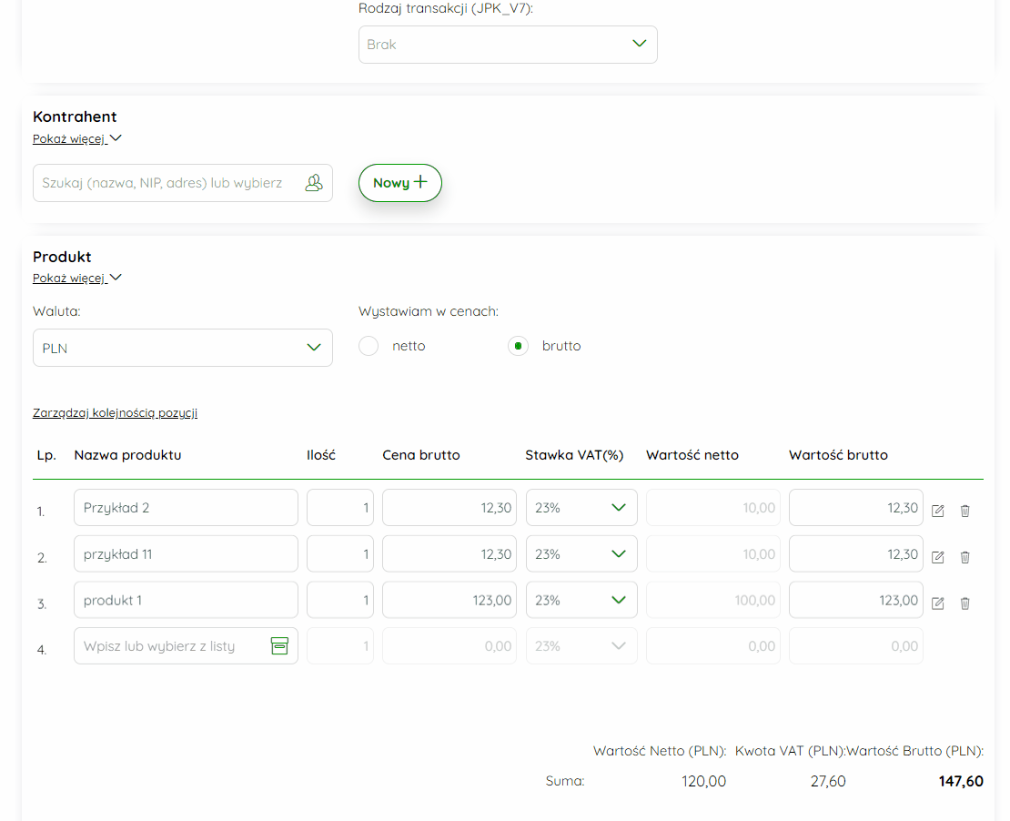
Task: Click the Nowy + button
Action: click(400, 183)
